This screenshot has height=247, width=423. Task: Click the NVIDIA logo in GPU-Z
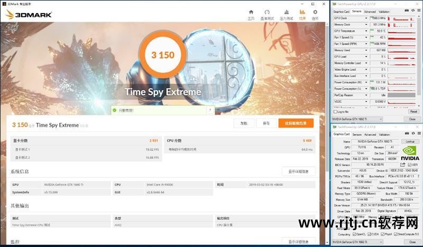[409, 153]
